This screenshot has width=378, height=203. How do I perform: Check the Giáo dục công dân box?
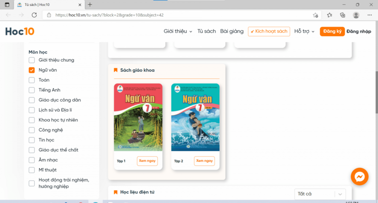31,100
